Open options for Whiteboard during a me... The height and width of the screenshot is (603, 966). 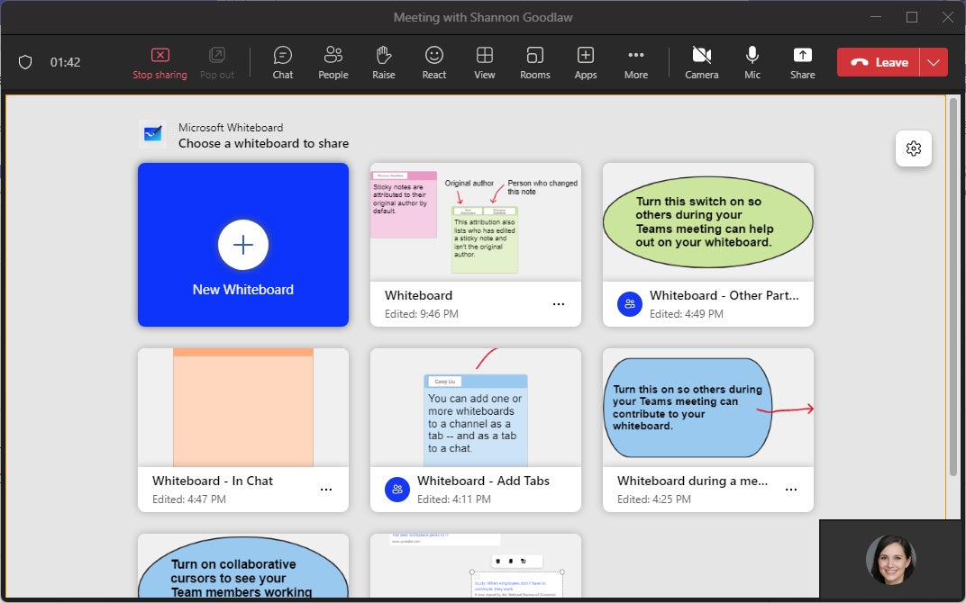coord(791,490)
